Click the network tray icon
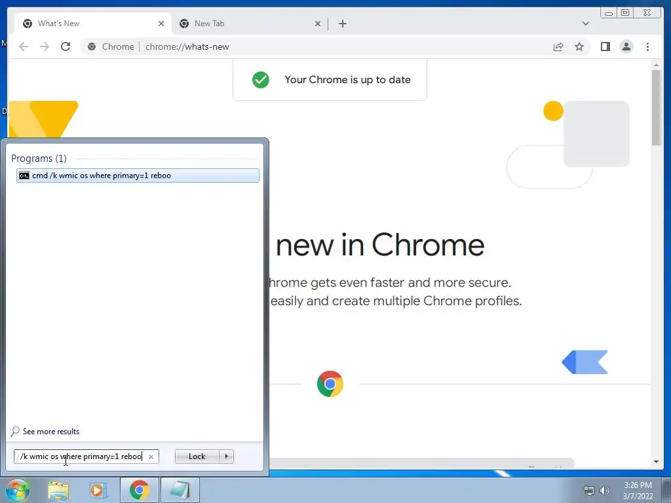 click(x=589, y=491)
